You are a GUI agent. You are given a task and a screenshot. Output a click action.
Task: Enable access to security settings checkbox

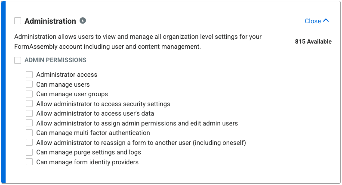point(29,103)
